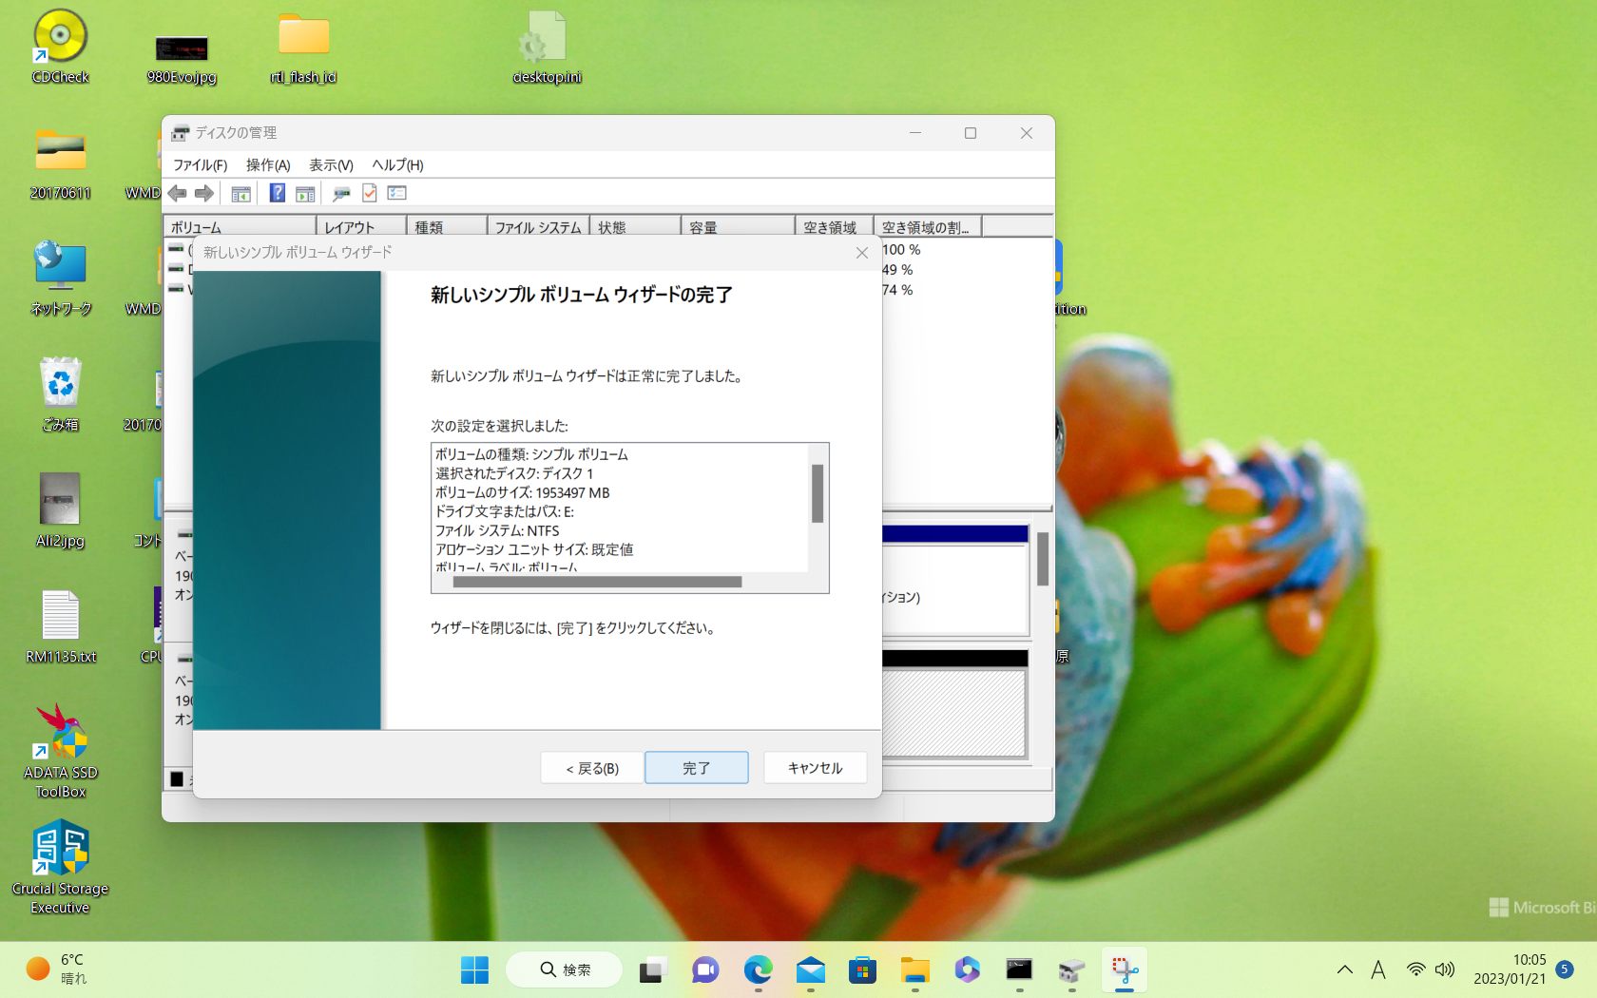Expand hidden system tray icons chevron

coord(1344,970)
